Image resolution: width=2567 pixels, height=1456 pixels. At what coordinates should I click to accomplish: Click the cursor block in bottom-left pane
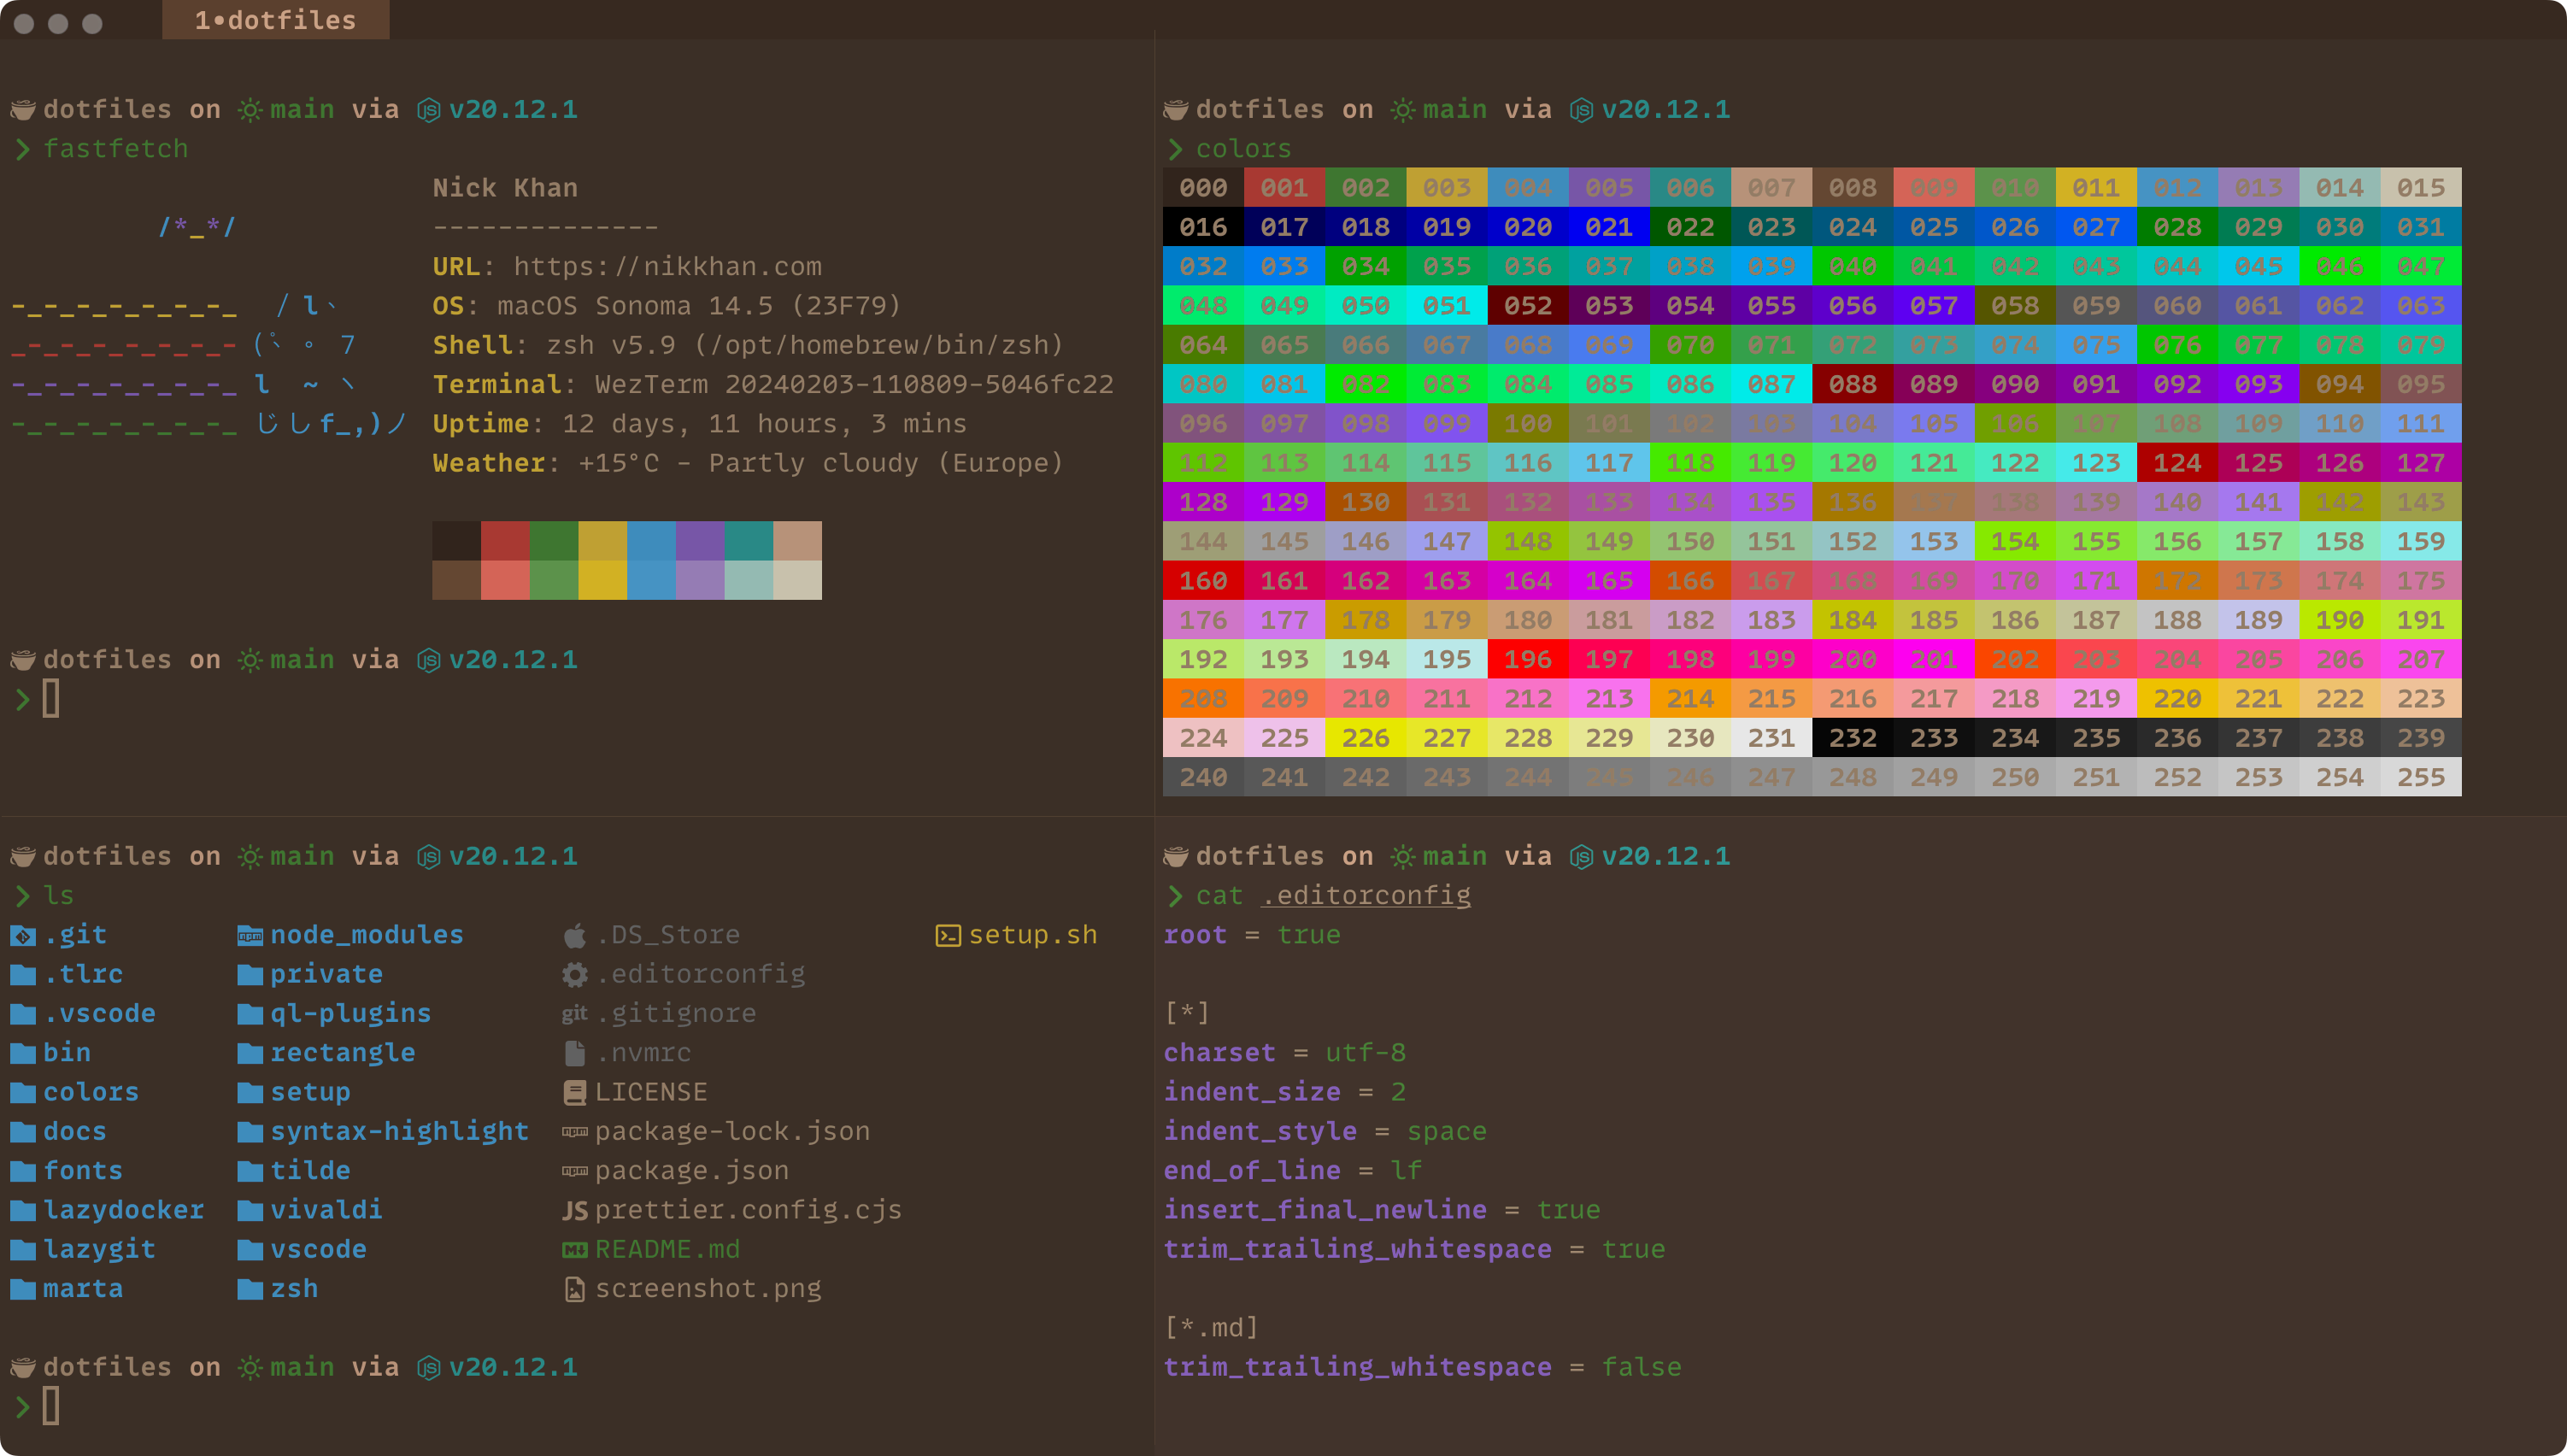[x=51, y=1406]
